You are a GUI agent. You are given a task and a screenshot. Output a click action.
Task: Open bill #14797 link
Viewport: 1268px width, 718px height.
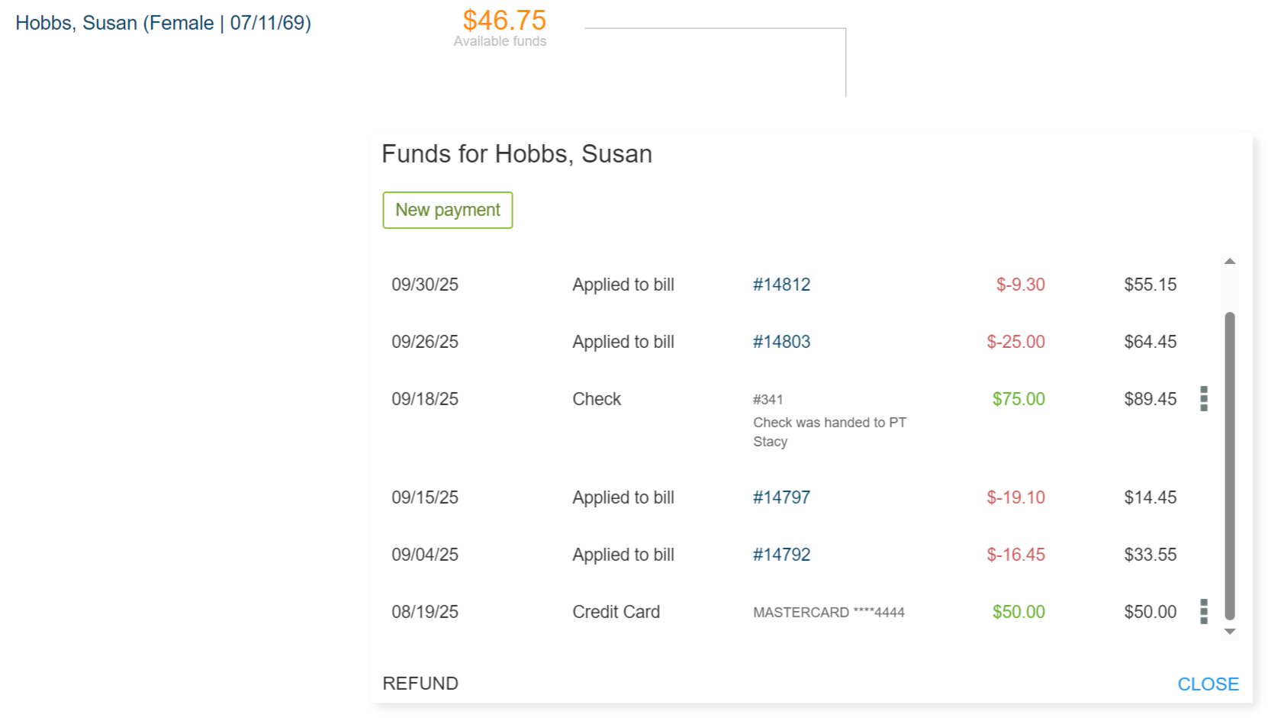[x=781, y=497]
